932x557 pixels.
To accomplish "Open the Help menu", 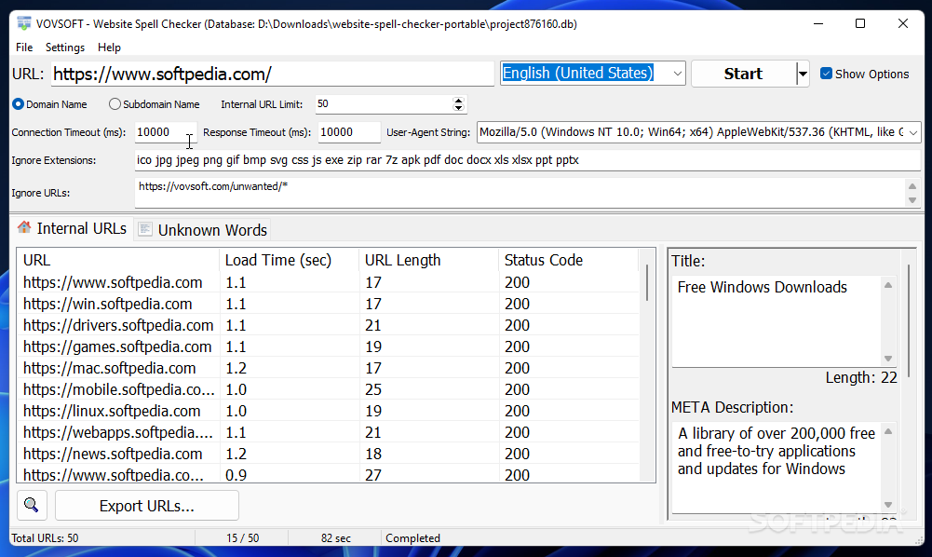I will pos(109,47).
